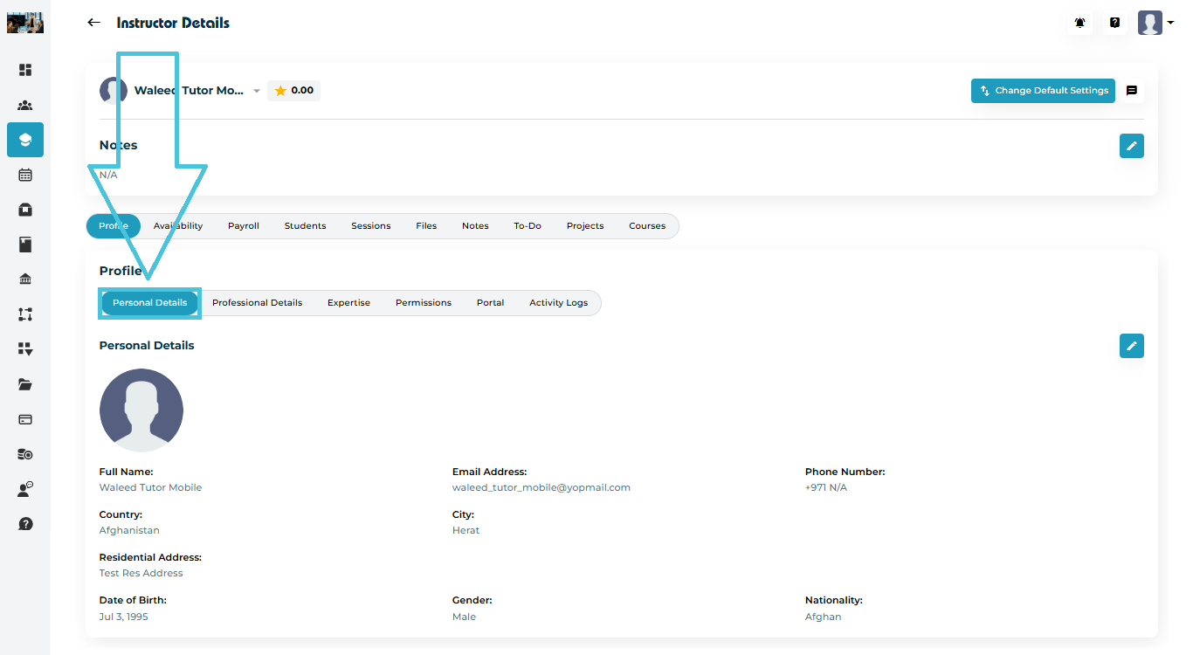Expand the dropdown next to instructor name

(x=257, y=91)
